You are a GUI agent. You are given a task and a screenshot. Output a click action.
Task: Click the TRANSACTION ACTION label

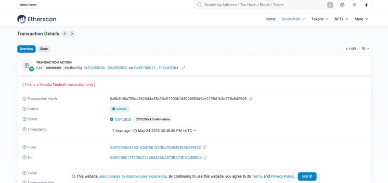coord(54,63)
